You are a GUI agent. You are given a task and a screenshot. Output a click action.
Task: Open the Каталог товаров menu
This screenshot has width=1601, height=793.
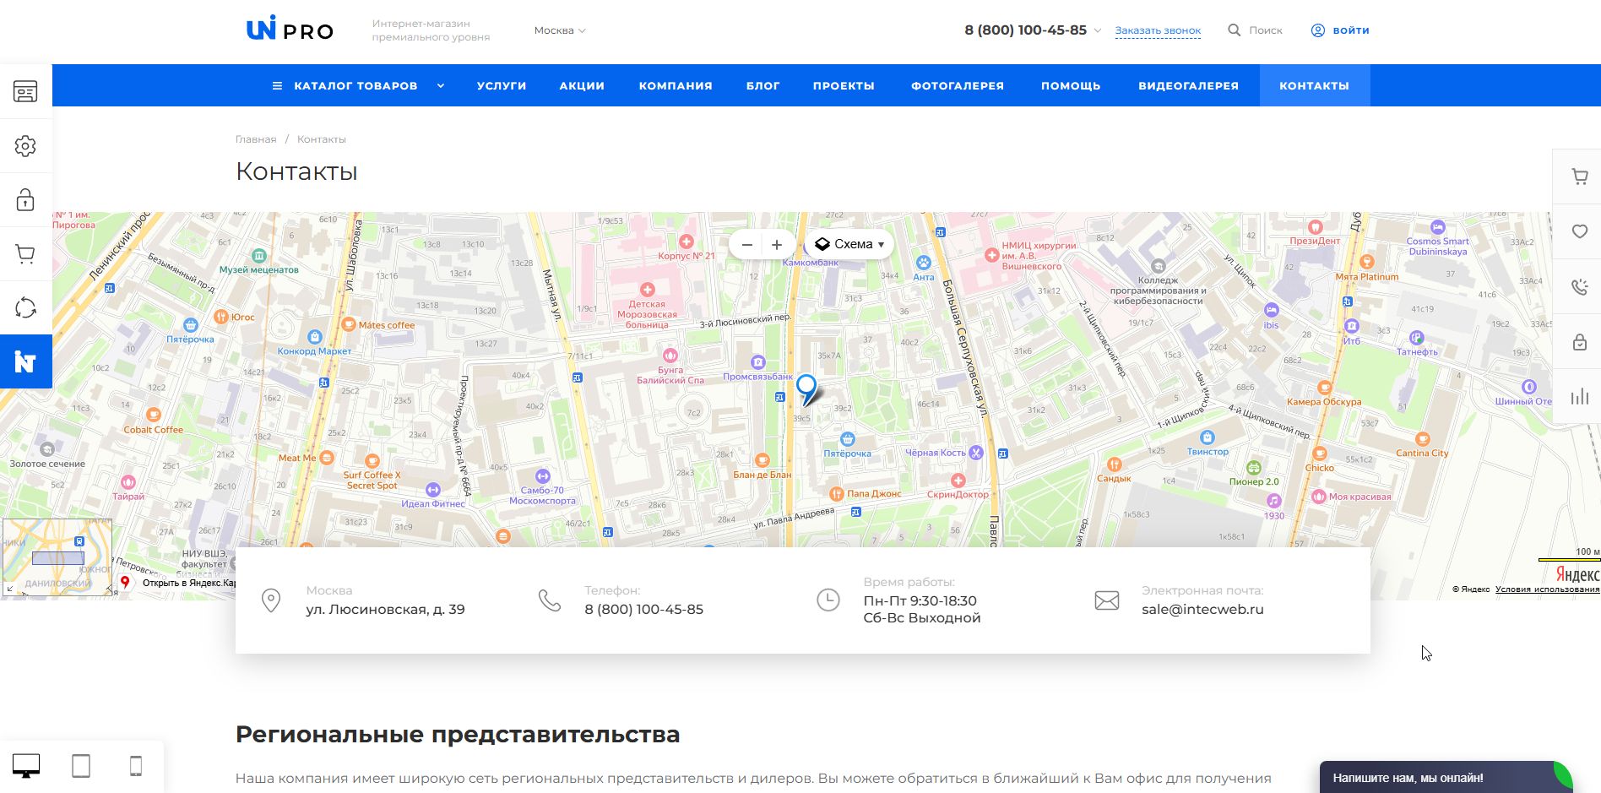355,86
